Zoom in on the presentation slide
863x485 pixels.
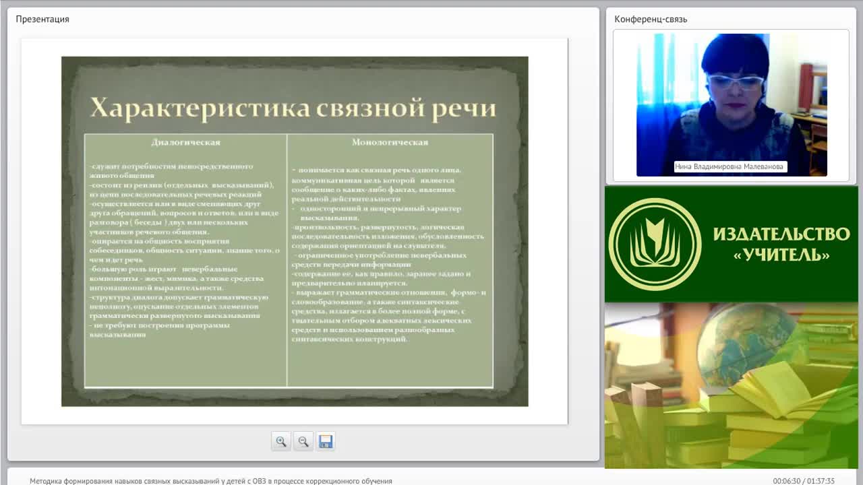pos(281,441)
